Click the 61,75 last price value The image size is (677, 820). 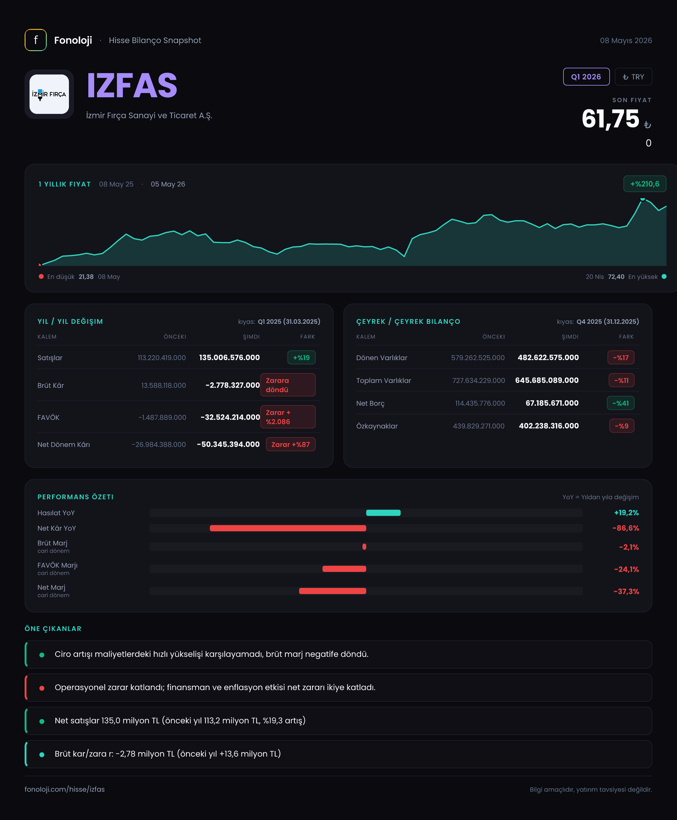pos(610,119)
